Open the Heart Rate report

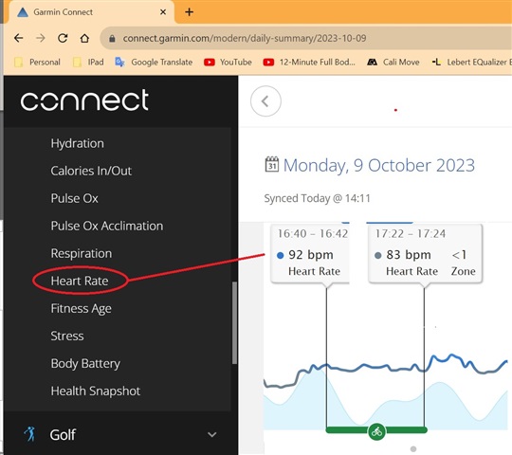click(80, 281)
